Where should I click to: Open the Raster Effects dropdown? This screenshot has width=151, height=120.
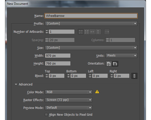(68, 100)
